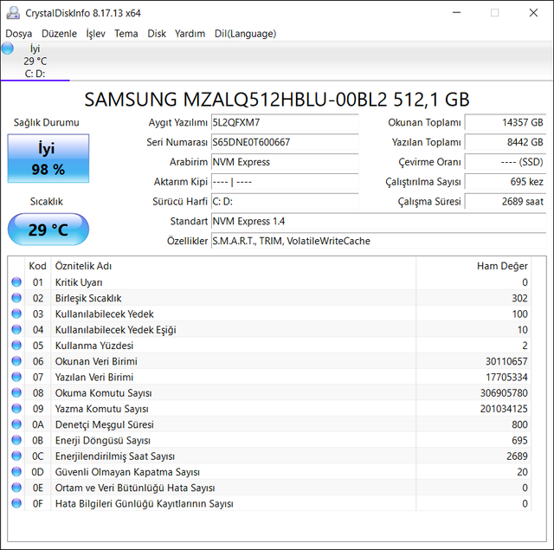Click status orb for Hata Bilgileri Günlüğü row
The height and width of the screenshot is (550, 554).
click(x=16, y=503)
